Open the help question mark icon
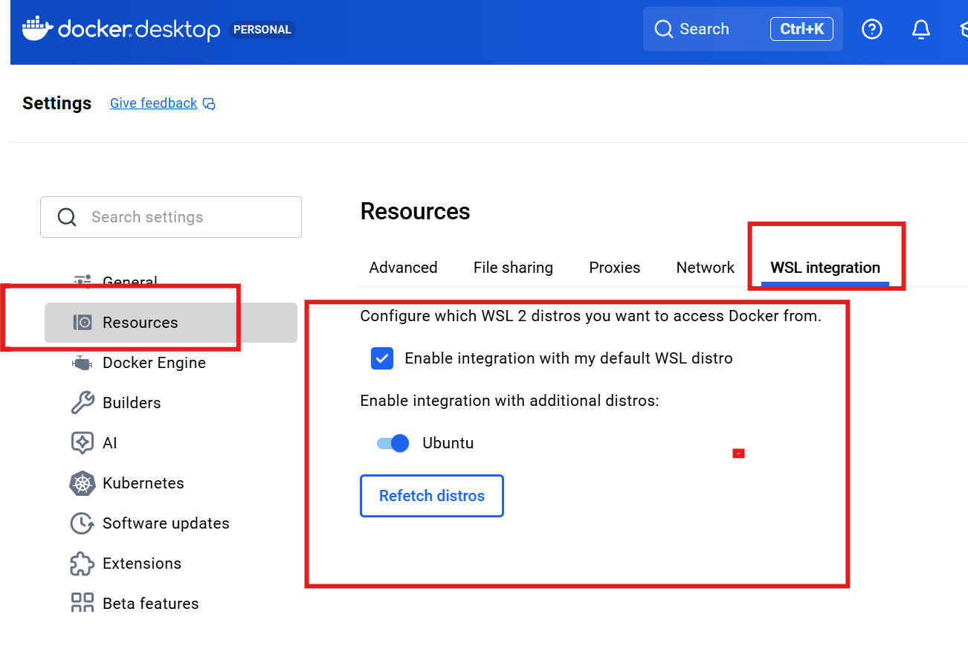The width and height of the screenshot is (968, 652). [871, 29]
